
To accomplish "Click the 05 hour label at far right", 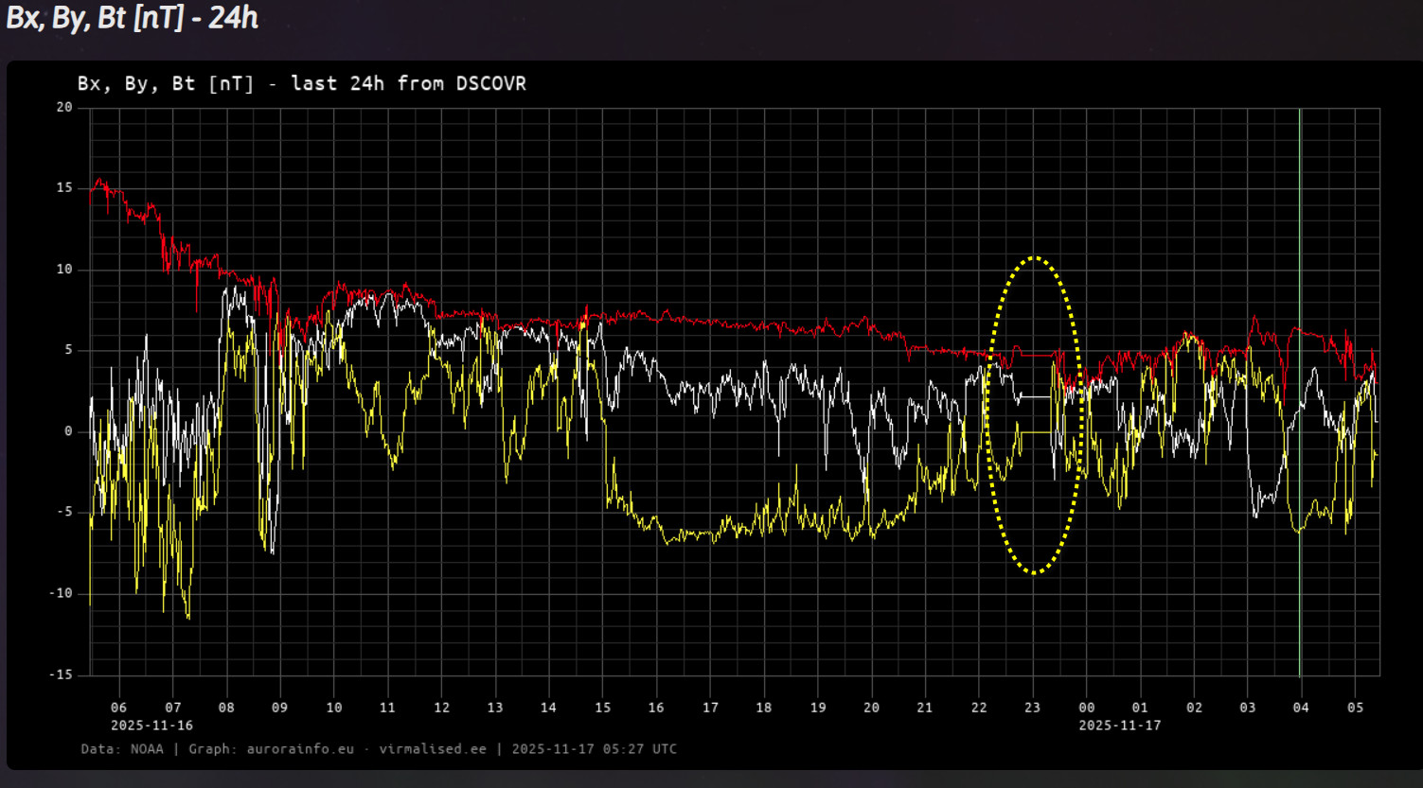I will [1355, 708].
